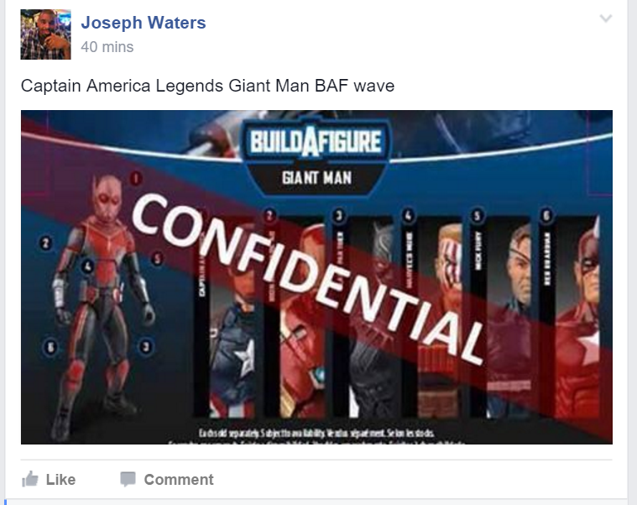Click the post caption text

(207, 86)
